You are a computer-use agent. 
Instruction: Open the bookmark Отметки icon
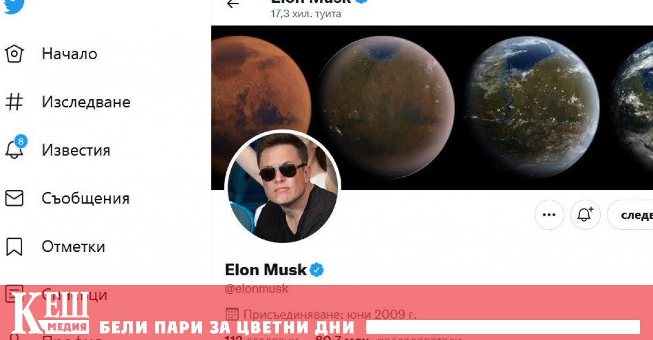click(14, 246)
